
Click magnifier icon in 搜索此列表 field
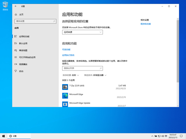[101, 68]
